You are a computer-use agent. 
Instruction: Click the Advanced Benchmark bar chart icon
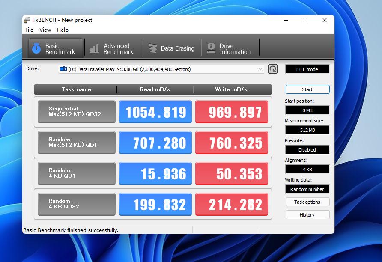94,48
